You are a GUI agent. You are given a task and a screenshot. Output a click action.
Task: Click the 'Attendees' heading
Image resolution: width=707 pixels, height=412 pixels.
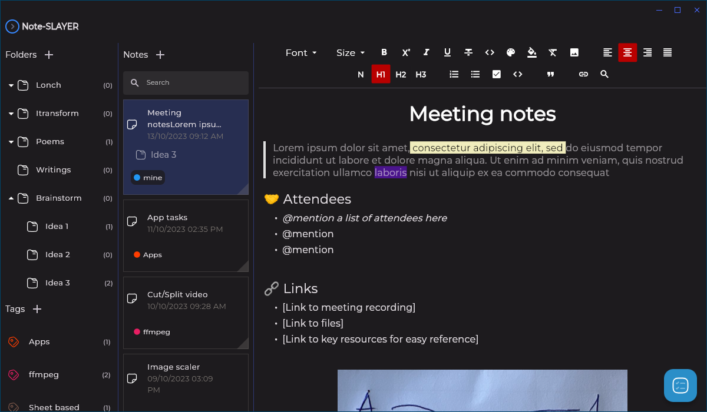click(317, 199)
